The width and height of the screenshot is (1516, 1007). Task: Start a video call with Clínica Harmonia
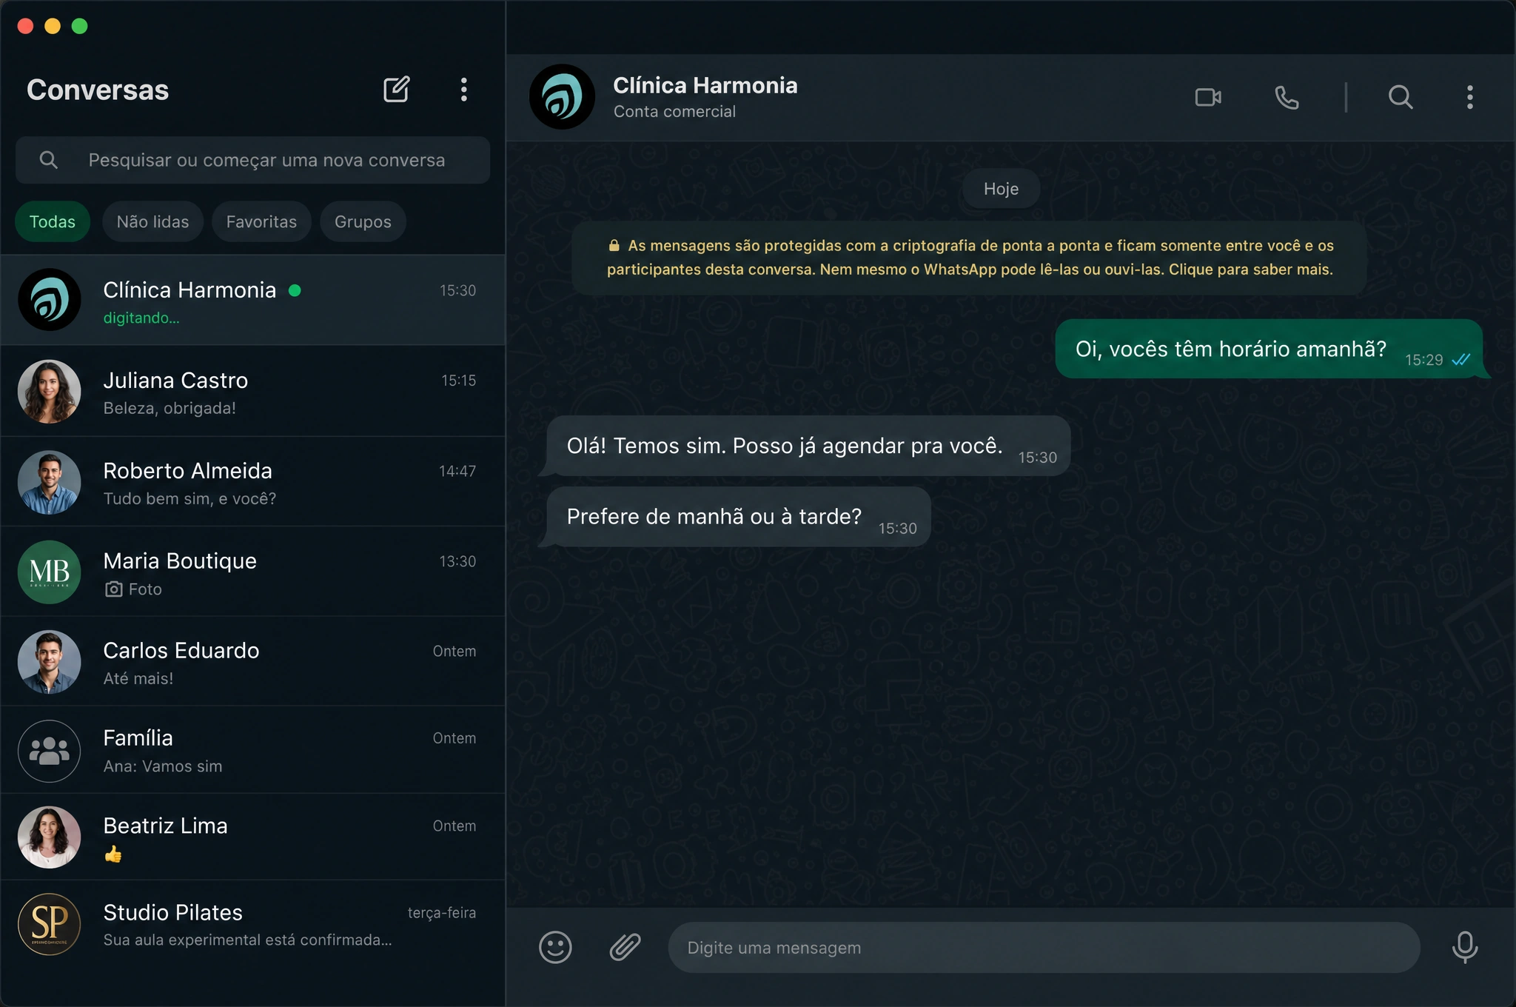[x=1208, y=97]
